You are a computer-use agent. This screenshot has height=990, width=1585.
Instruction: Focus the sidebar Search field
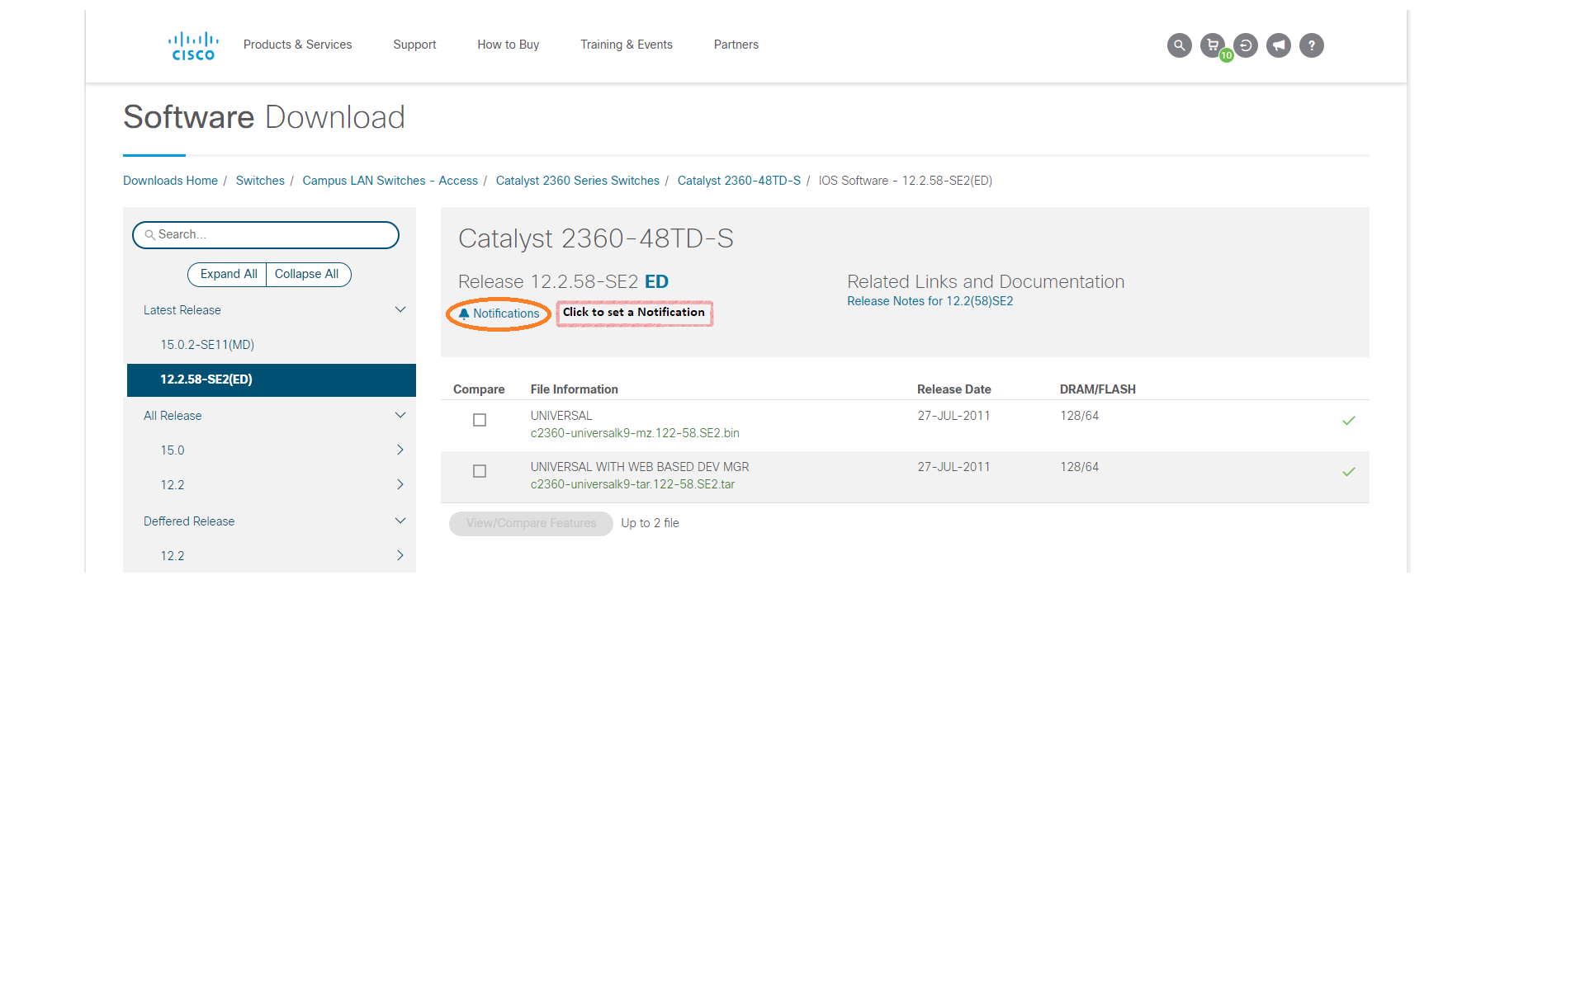pyautogui.click(x=266, y=235)
